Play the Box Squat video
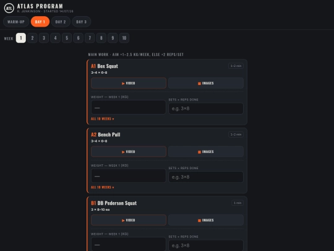Screen dimensions: 334x251 pos(129,83)
